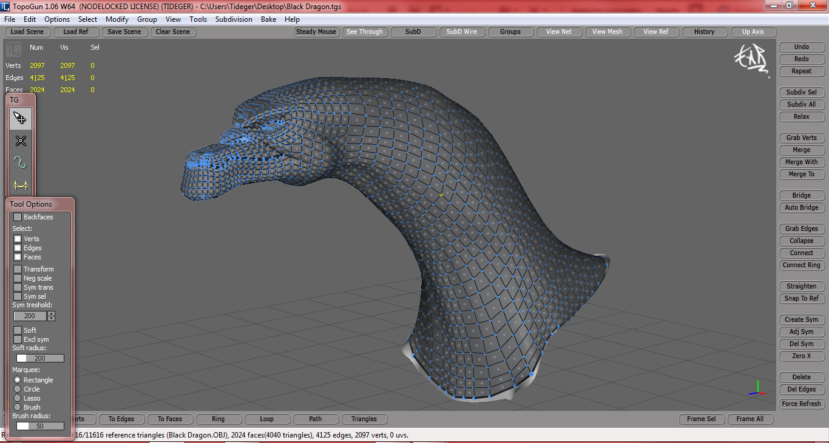Toggle View Ref display
The width and height of the screenshot is (829, 443).
656,32
